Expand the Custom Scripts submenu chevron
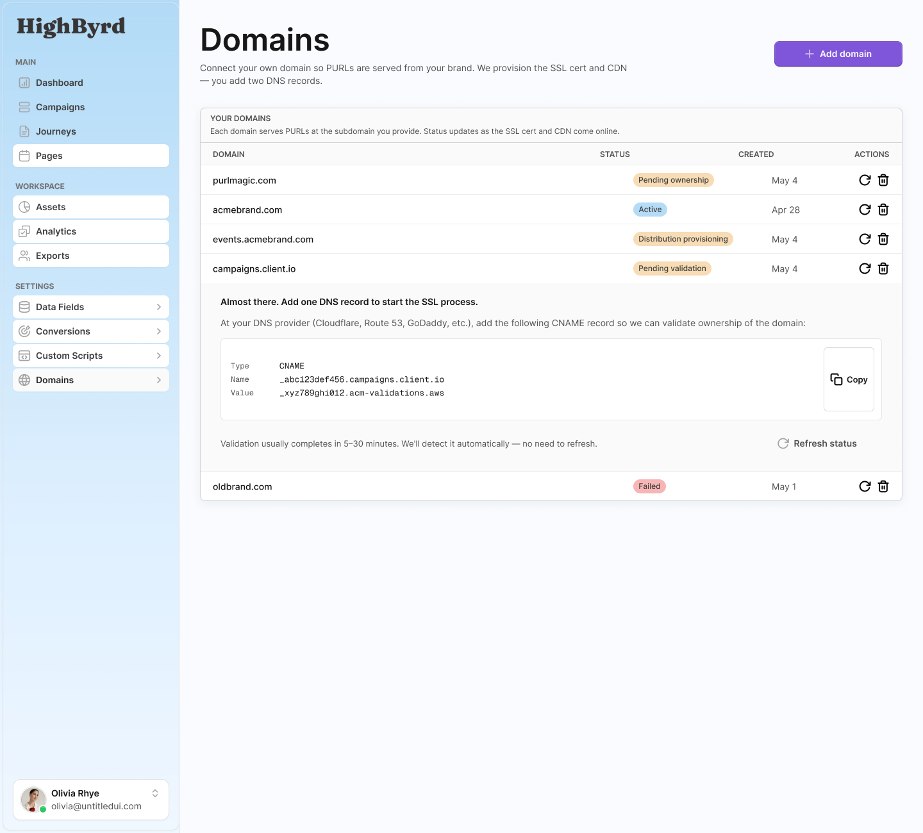923x833 pixels. pos(159,356)
